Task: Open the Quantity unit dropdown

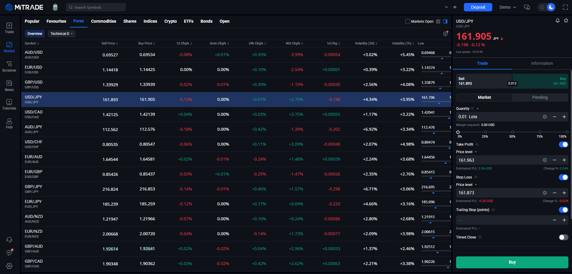Action: pos(478,109)
